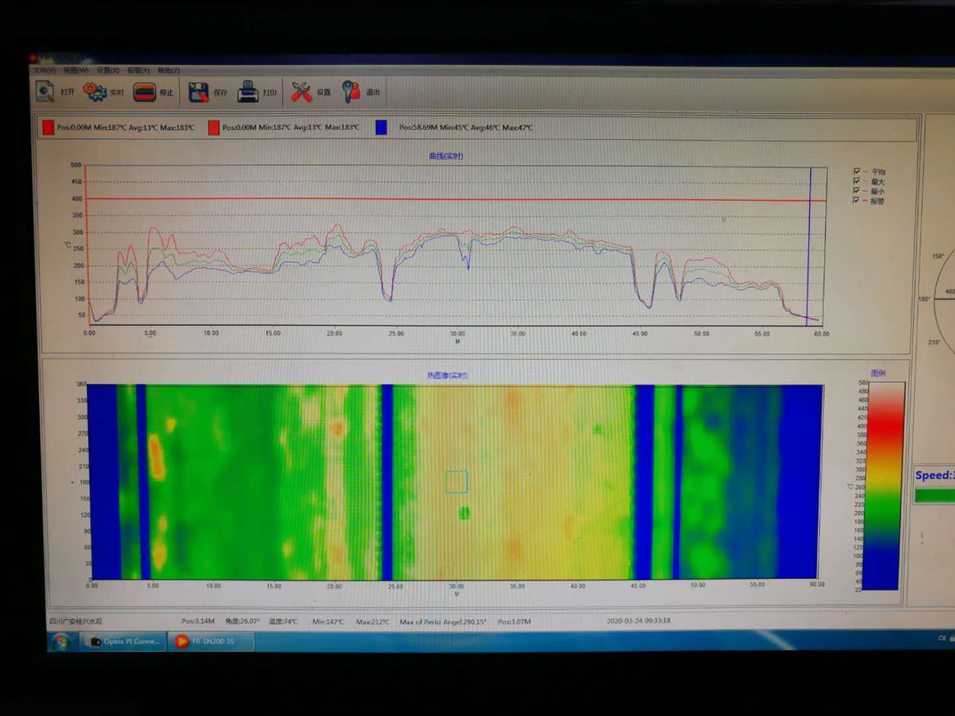Print via the printer icon
Viewport: 955px width, 716px height.
point(248,92)
